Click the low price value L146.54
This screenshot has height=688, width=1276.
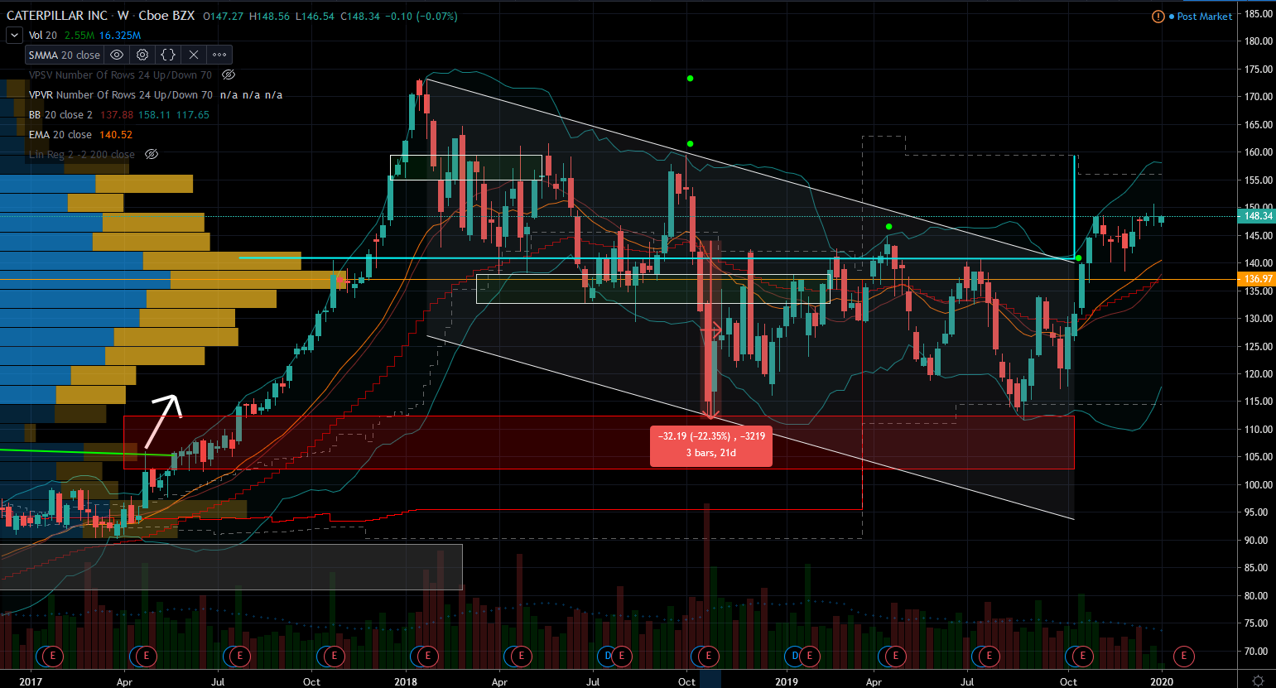click(x=314, y=16)
